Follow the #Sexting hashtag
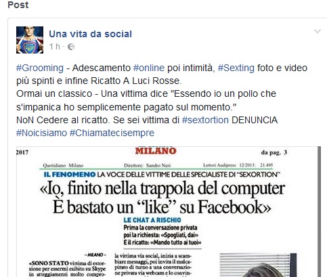This screenshot has width=327, height=277. click(x=236, y=68)
